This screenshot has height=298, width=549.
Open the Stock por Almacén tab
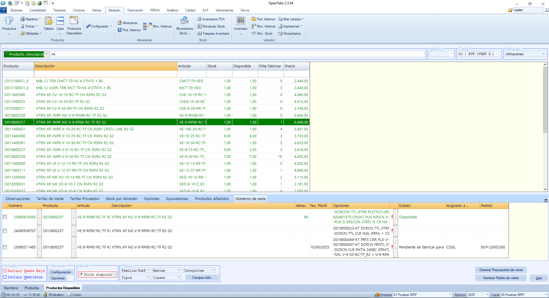(121, 199)
